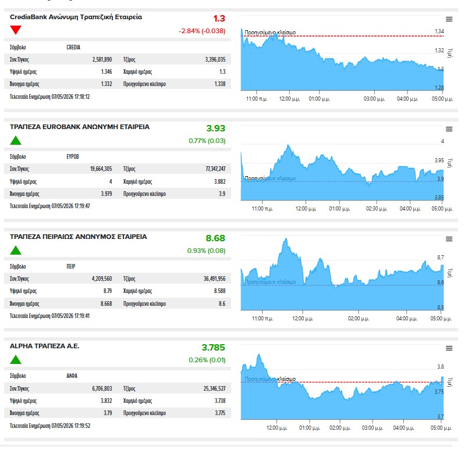475x450 pixels.
Task: Click the green up arrow for Πειραιώς
Action: [x=16, y=250]
